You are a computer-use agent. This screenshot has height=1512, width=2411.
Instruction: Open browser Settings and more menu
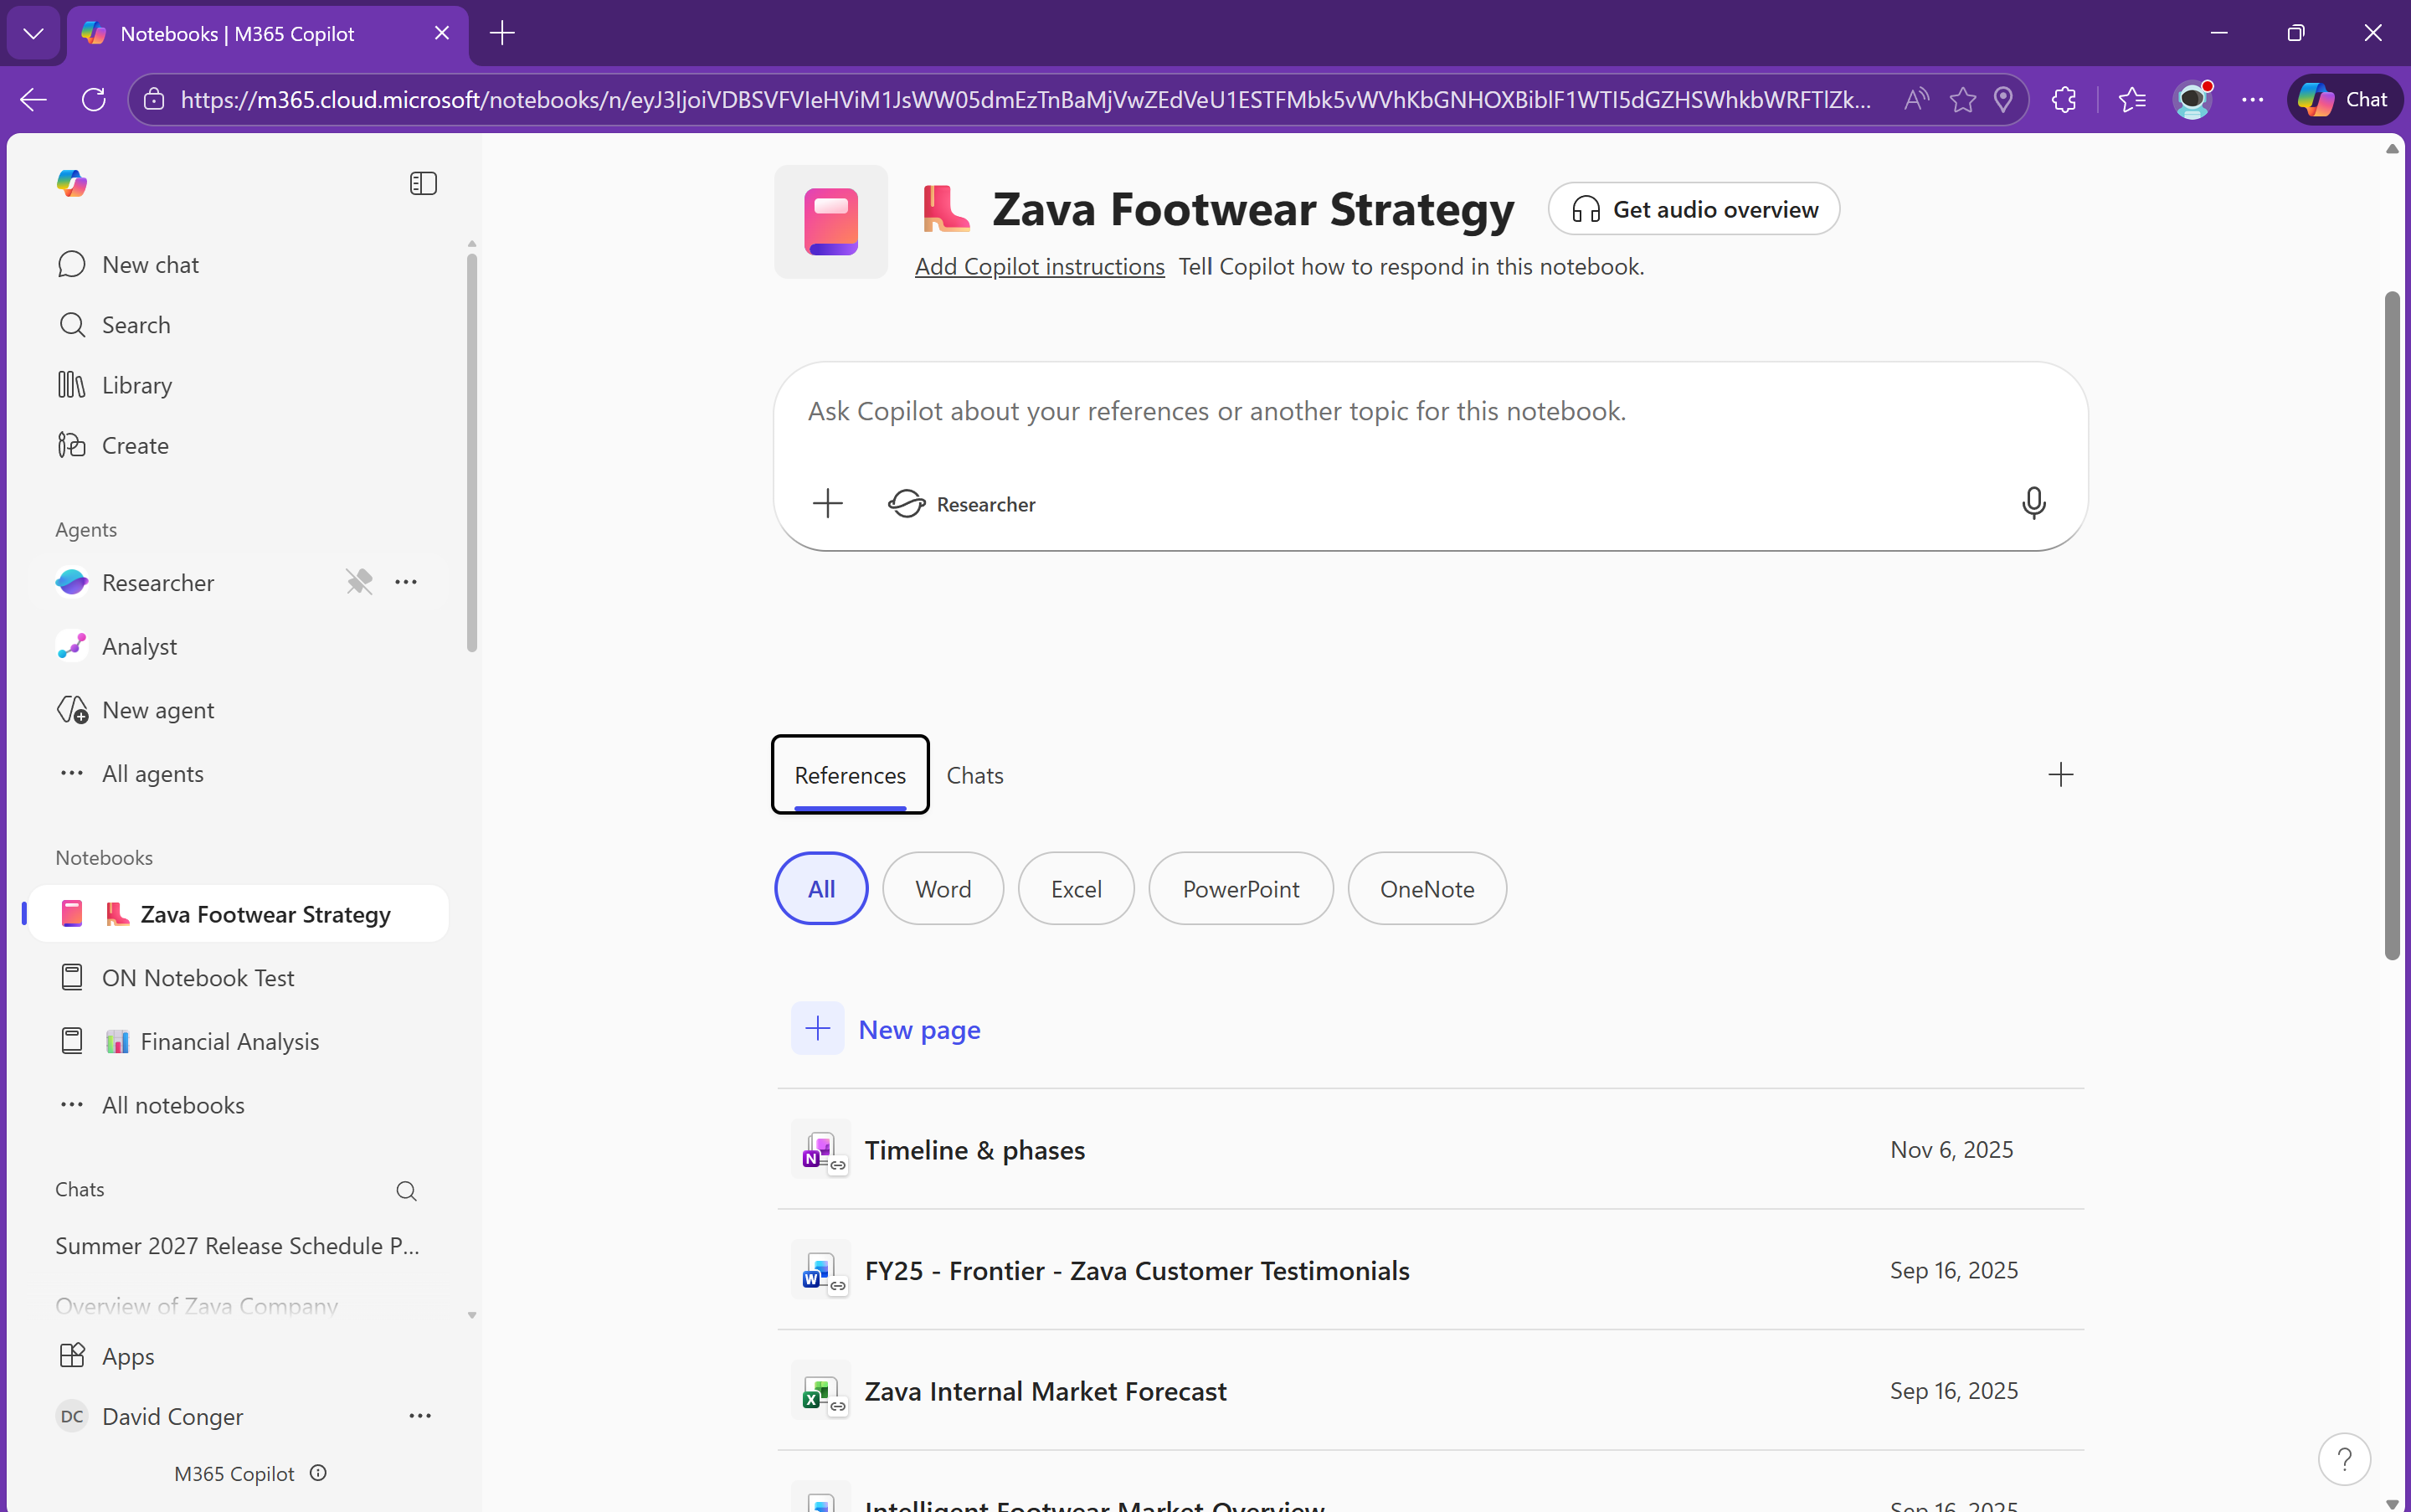tap(2252, 99)
